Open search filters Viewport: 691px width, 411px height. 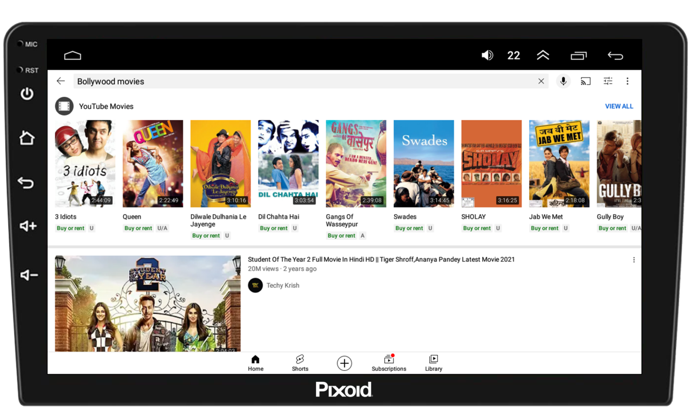[608, 81]
